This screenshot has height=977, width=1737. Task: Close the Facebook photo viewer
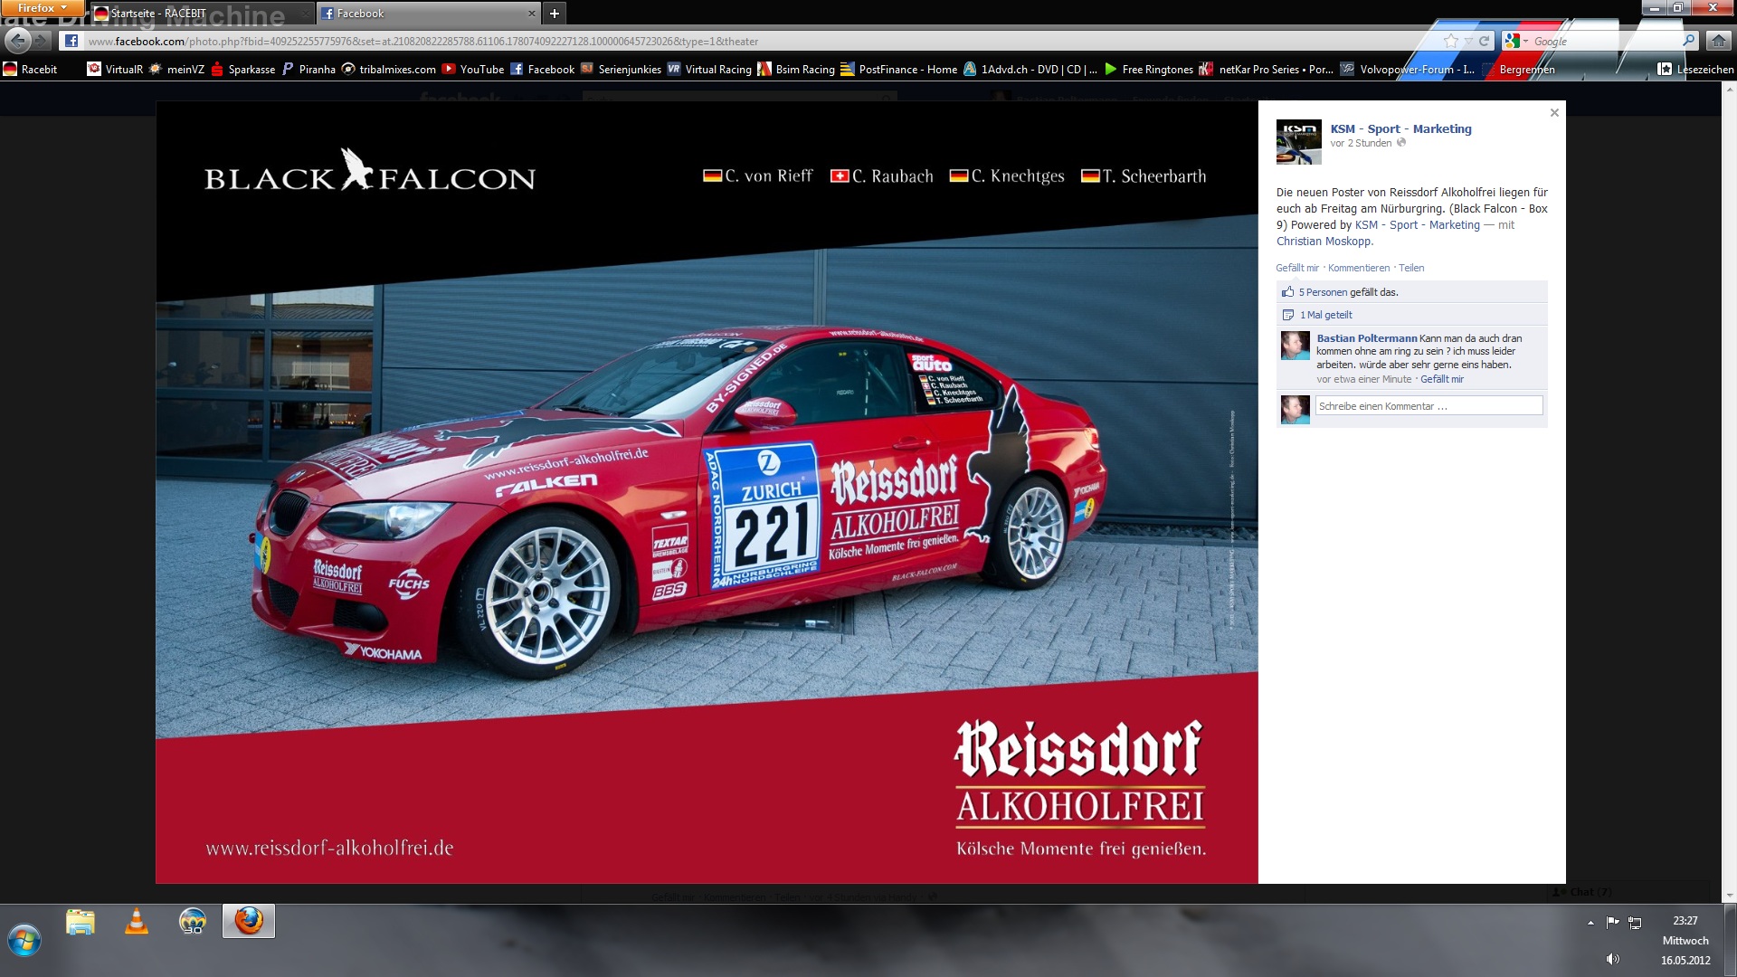(1554, 113)
